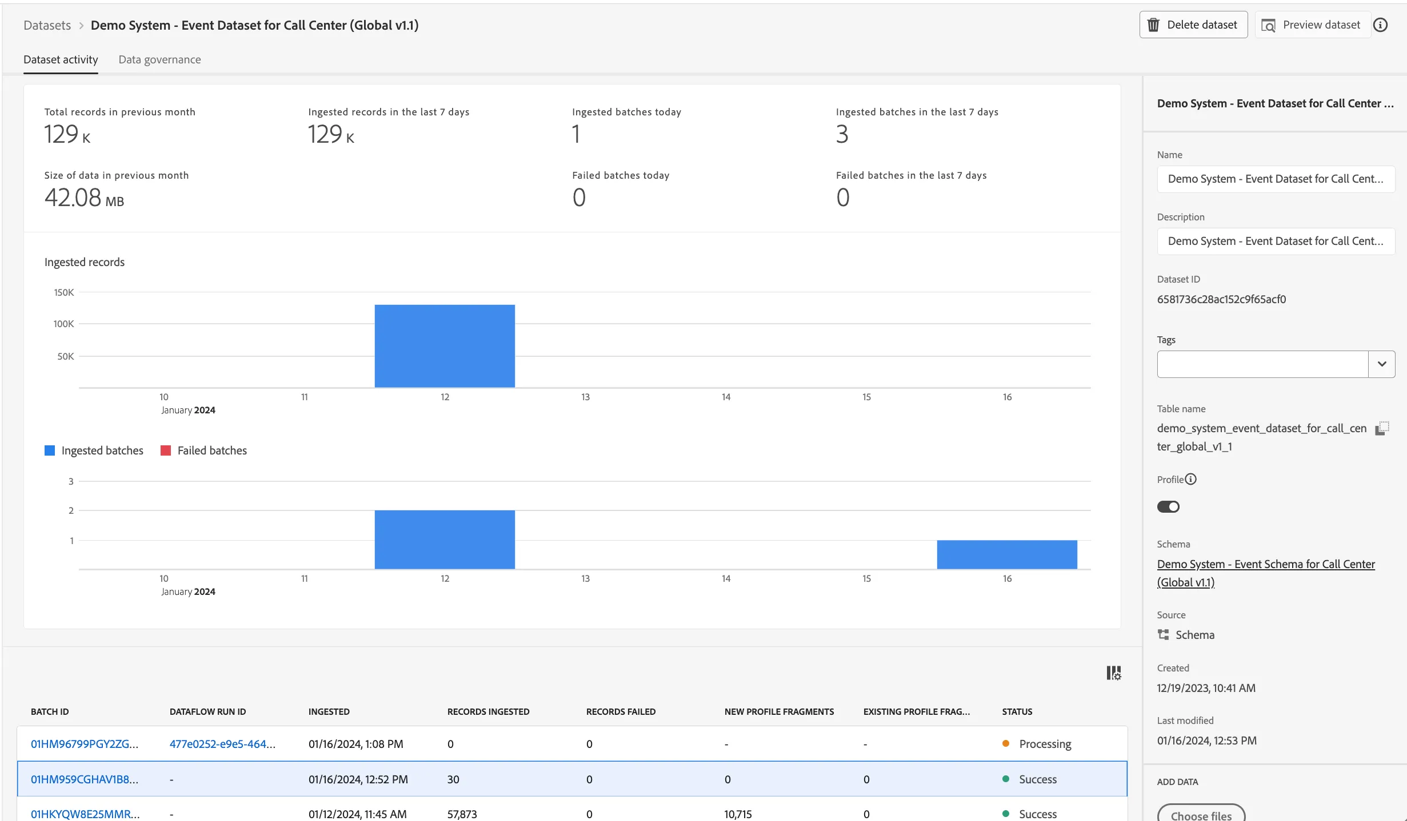Open batch 01HM96799PGY2ZG...
This screenshot has height=821, width=1407.
click(85, 743)
